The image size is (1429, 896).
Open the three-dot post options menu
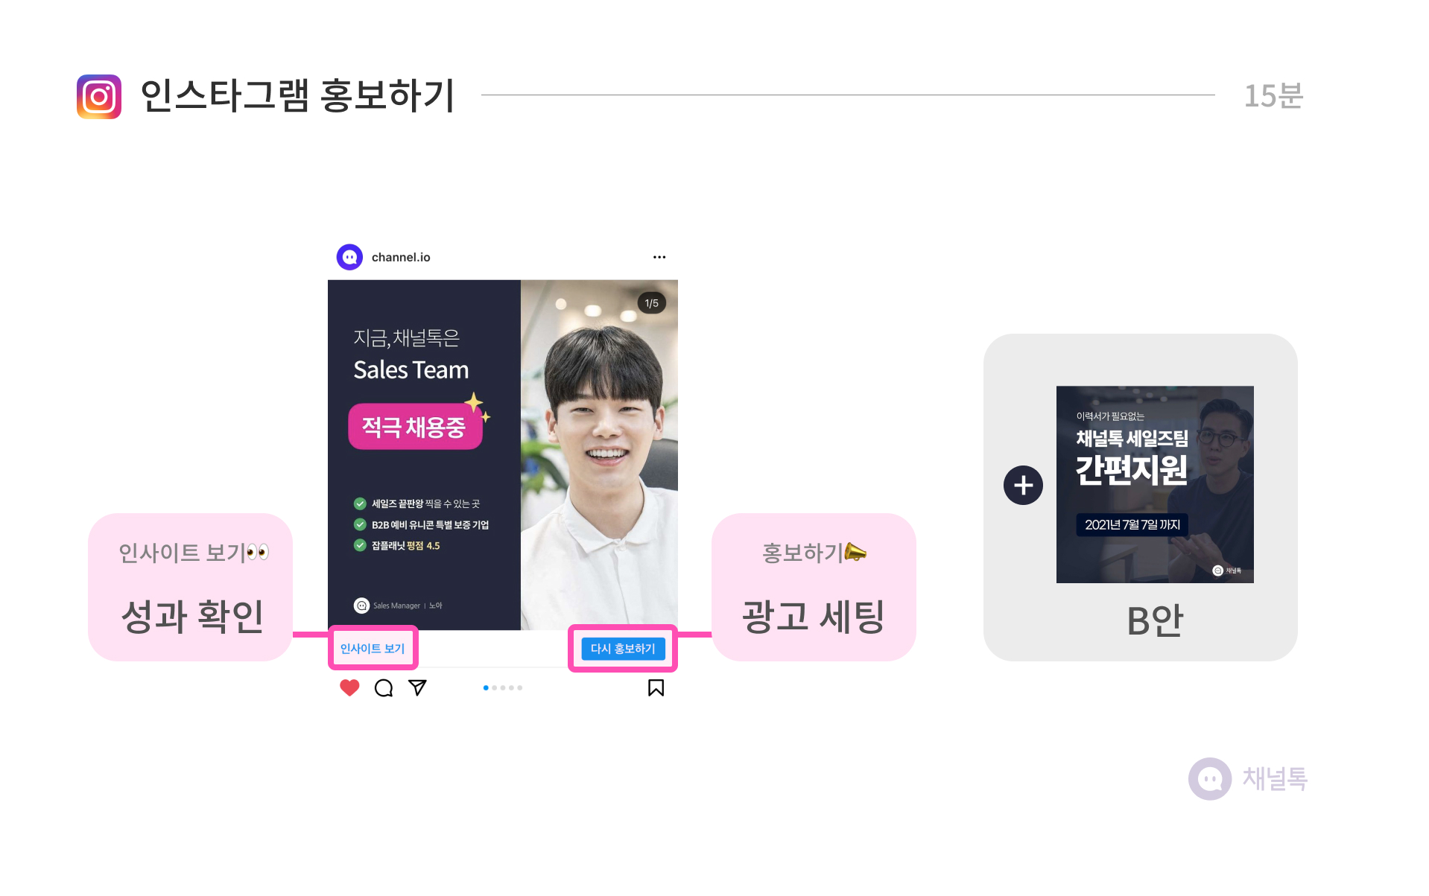click(x=659, y=257)
